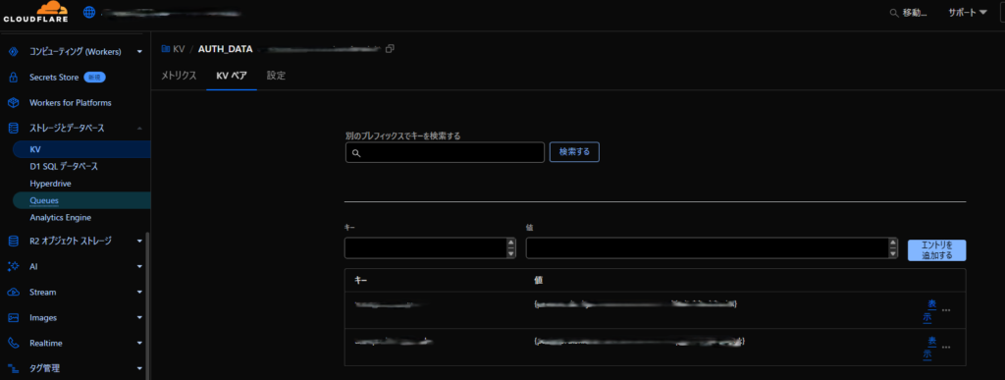Open the サポート dropdown menu

[967, 12]
